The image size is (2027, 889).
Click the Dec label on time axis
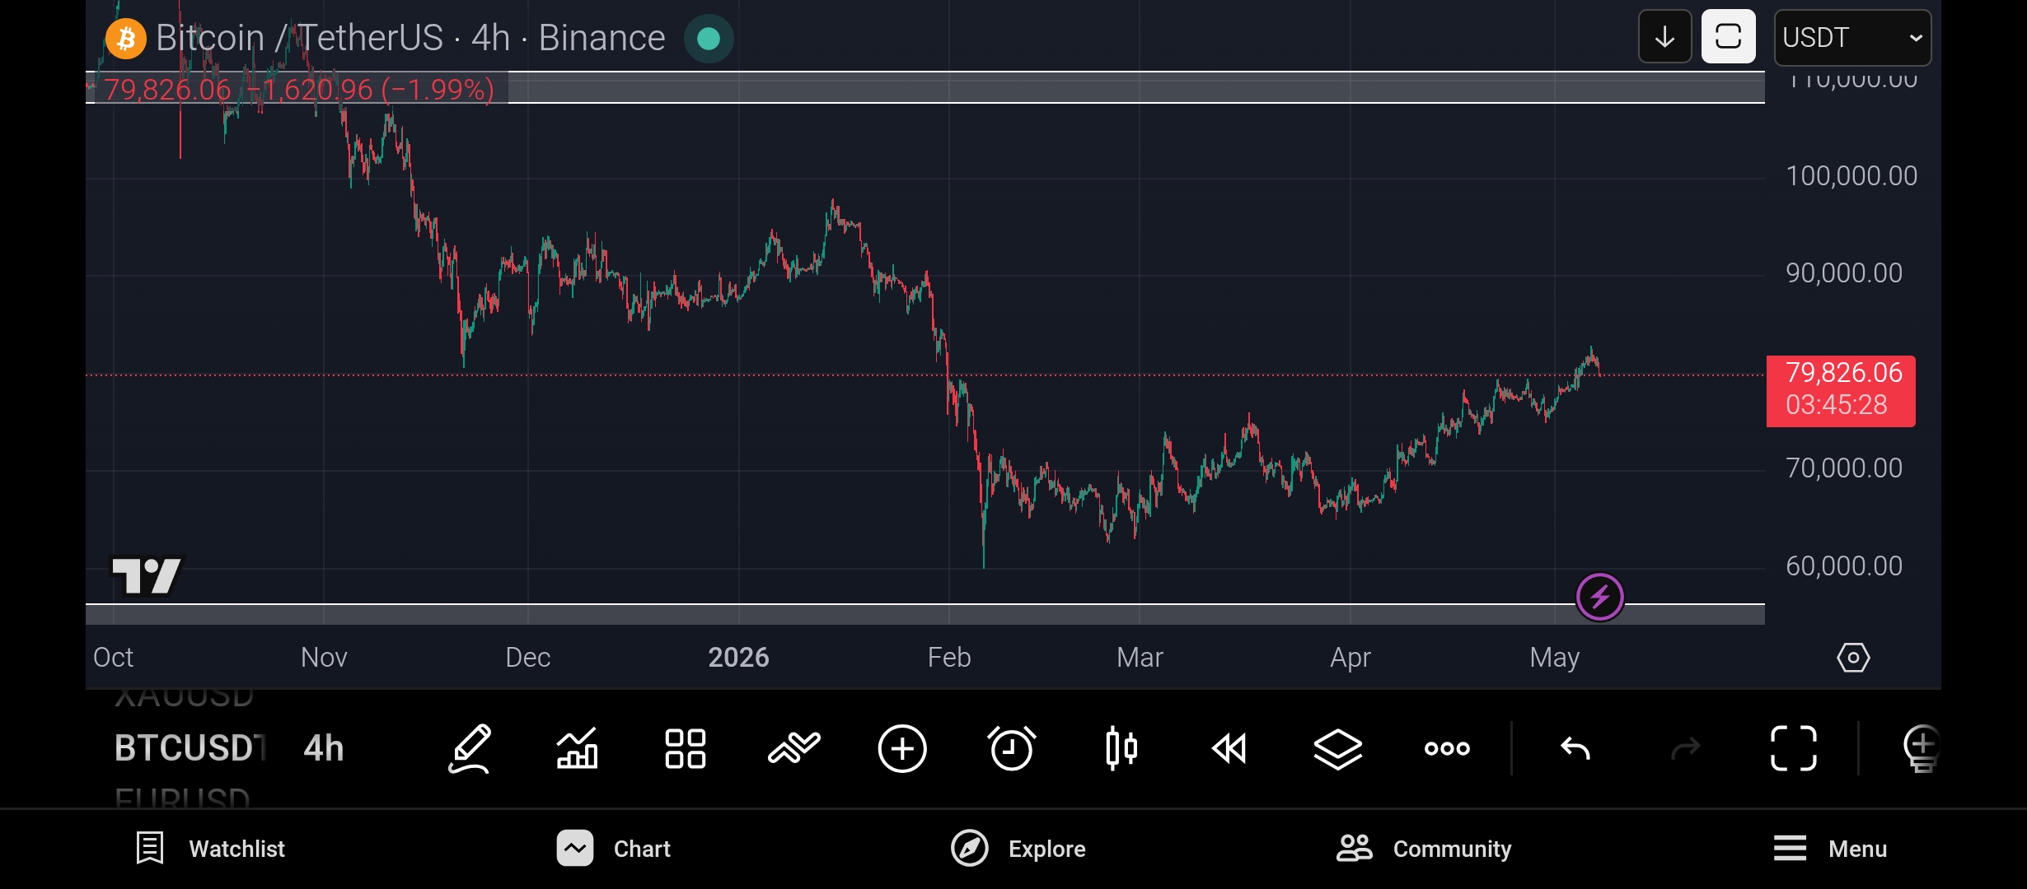[528, 658]
